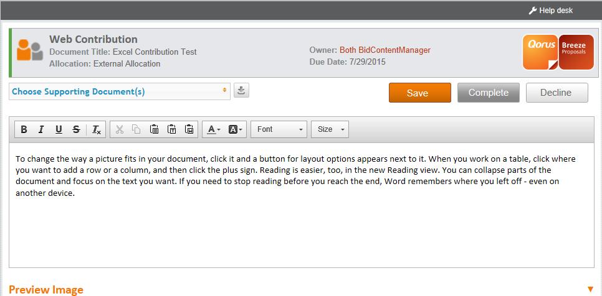Click inside the rich text editor area
Screen dimensions: 602x296
[302, 205]
